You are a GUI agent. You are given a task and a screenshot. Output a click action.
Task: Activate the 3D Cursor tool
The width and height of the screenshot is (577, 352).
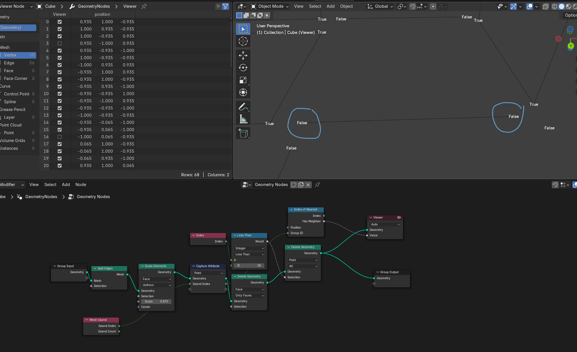[x=243, y=41]
